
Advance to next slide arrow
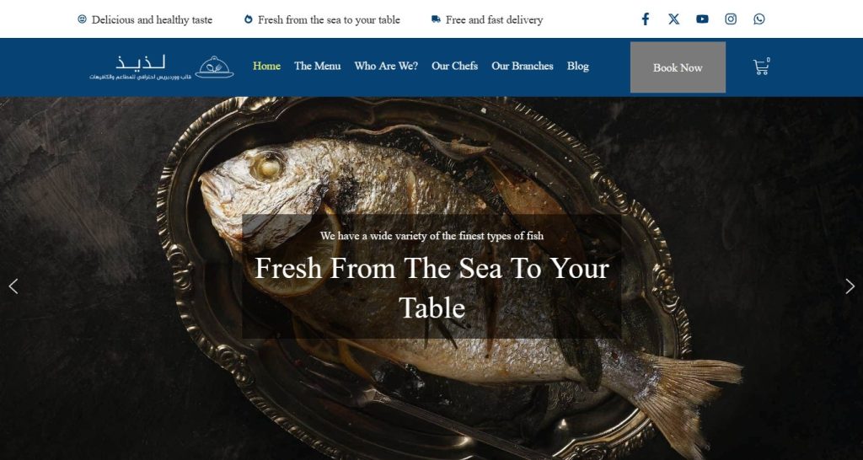[850, 286]
